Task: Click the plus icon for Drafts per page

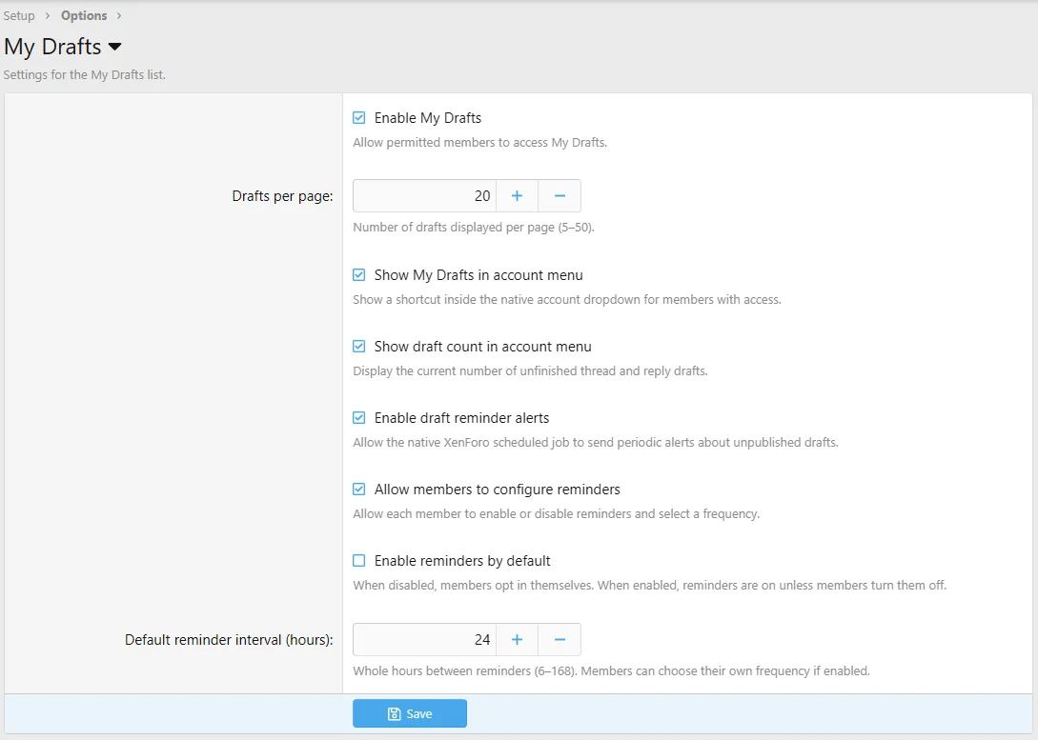Action: (517, 196)
